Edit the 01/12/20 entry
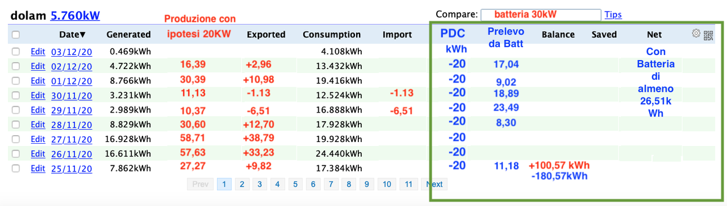This screenshot has width=727, height=206. pos(38,81)
